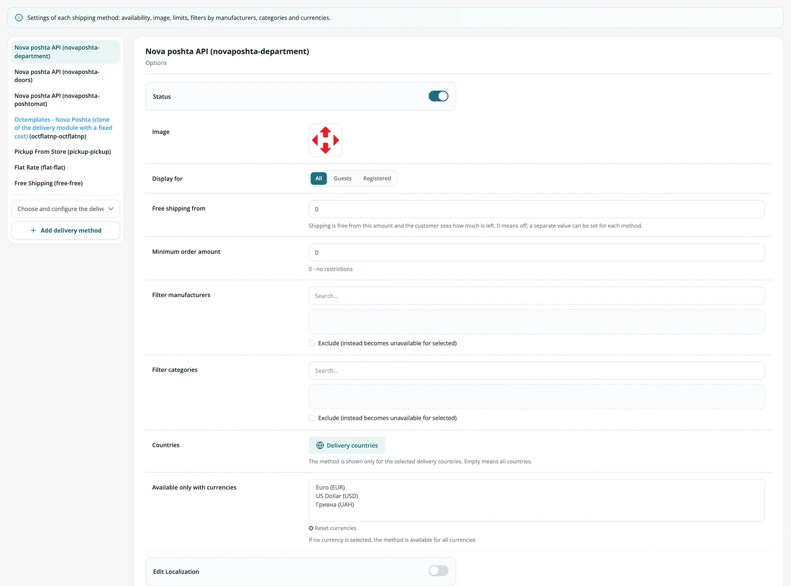Open Flat Rate (flat-flat) method
Viewport: 791px width, 586px height.
pyautogui.click(x=66, y=167)
